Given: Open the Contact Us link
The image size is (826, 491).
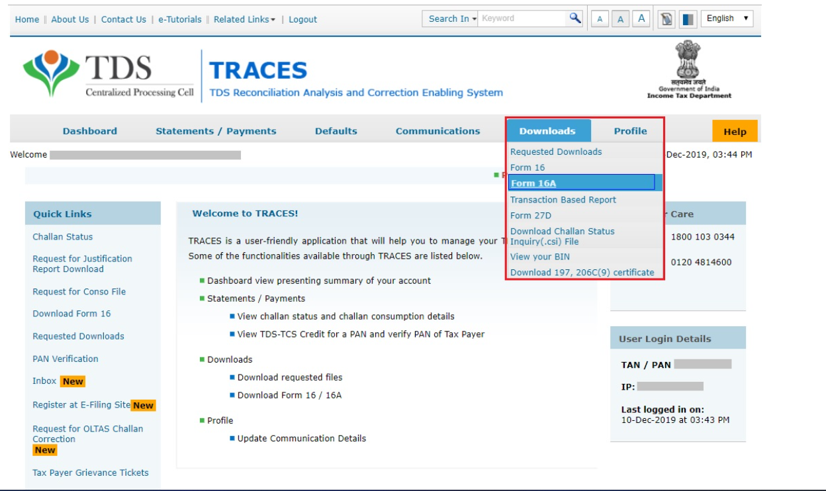Looking at the screenshot, I should tap(124, 19).
